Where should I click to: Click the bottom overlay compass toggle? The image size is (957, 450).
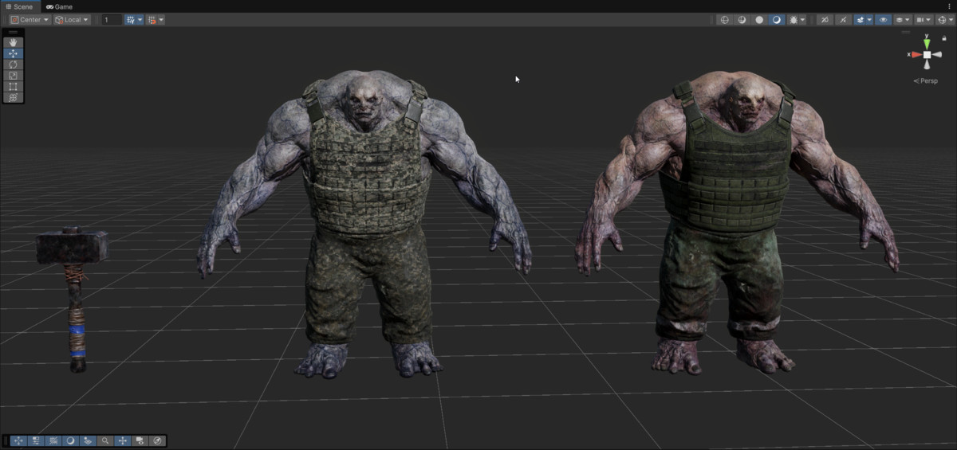(157, 440)
